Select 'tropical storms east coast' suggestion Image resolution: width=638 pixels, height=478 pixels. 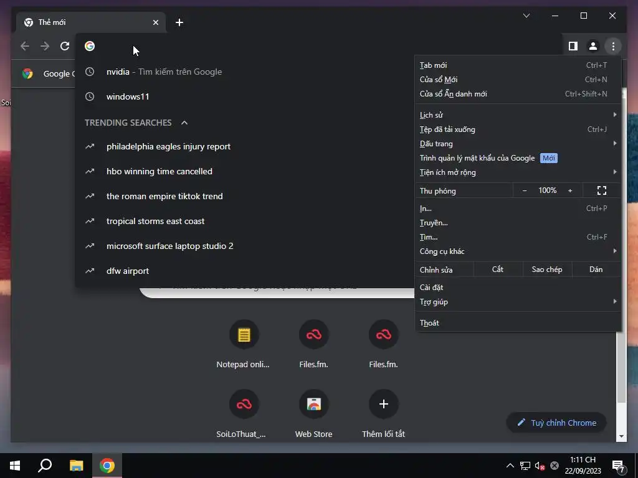(x=244, y=221)
